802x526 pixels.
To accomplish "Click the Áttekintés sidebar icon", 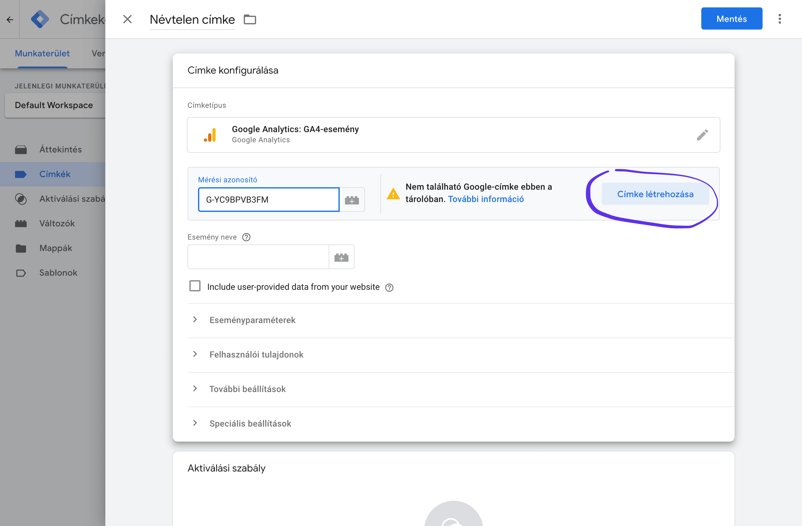I will [21, 150].
